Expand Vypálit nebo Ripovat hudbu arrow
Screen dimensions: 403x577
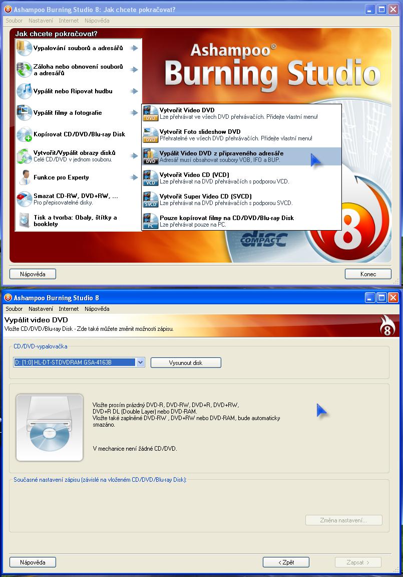[135, 91]
